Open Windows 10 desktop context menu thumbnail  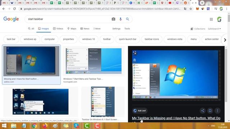pos(41,102)
